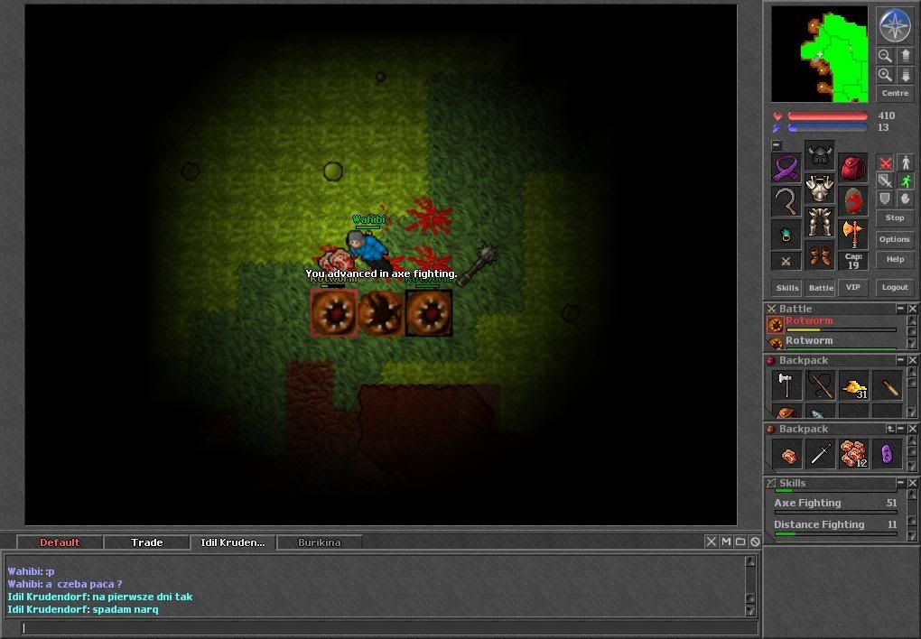Click the Battle list scroll down arrow
The height and width of the screenshot is (639, 921).
(x=912, y=344)
